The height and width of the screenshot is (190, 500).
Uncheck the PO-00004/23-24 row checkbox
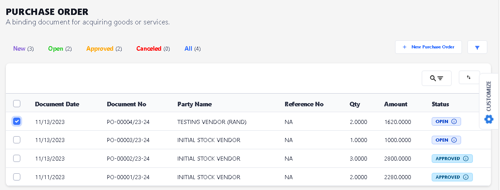[17, 121]
